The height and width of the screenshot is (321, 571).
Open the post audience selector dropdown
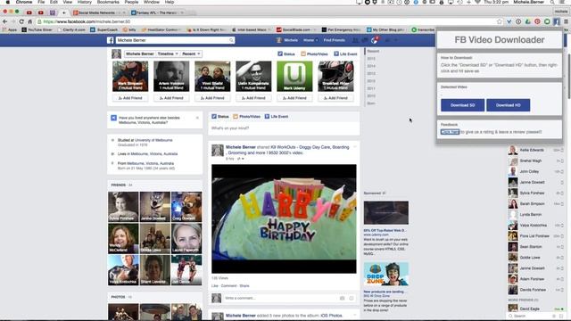click(x=240, y=159)
